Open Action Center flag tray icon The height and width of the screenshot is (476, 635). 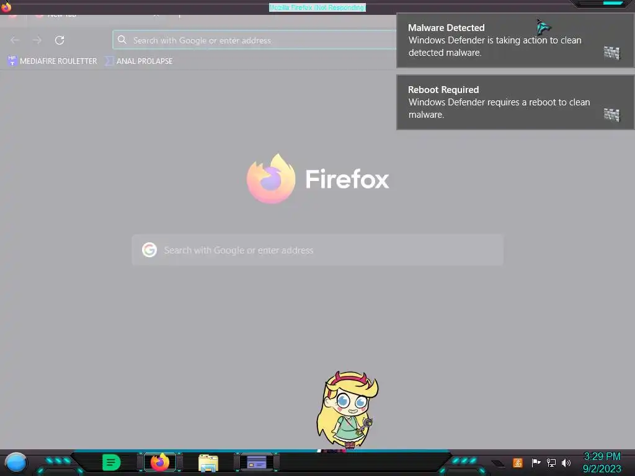[x=536, y=462]
